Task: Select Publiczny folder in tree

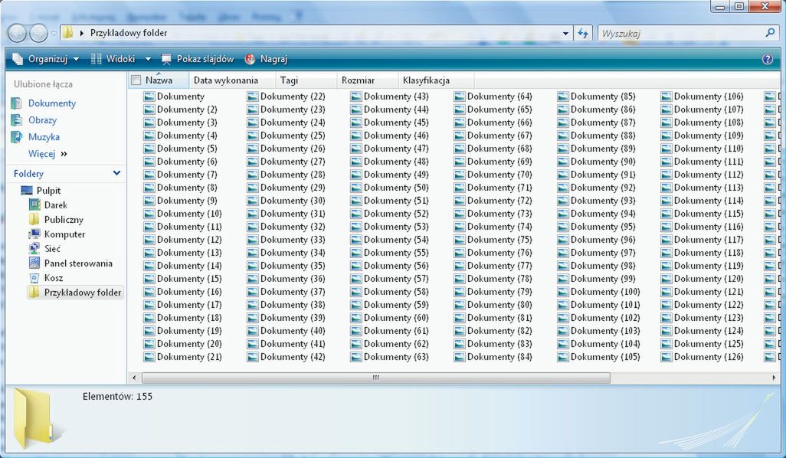Action: [x=64, y=220]
